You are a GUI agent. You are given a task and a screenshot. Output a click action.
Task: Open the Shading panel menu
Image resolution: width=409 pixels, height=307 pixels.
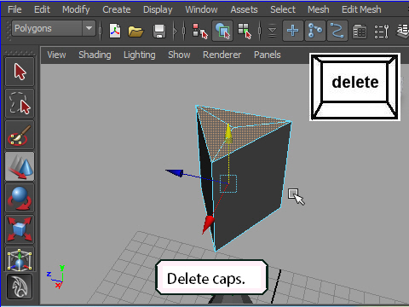(95, 55)
